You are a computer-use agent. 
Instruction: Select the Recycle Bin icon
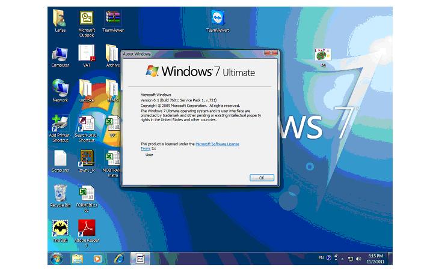coord(60,196)
